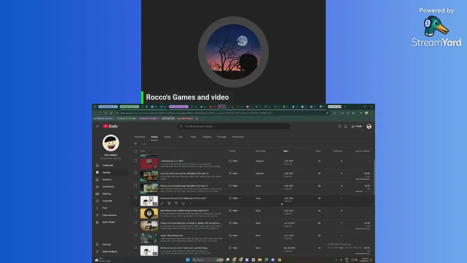This screenshot has width=467, height=263.
Task: Tick the select-all videos checkbox
Action: (x=136, y=151)
